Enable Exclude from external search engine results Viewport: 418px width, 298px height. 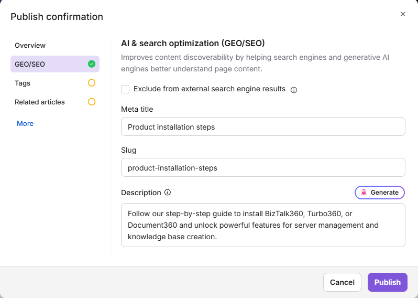tap(125, 89)
